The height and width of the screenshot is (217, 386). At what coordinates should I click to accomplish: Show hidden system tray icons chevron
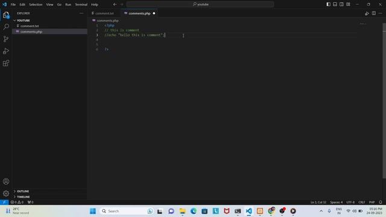(x=321, y=211)
